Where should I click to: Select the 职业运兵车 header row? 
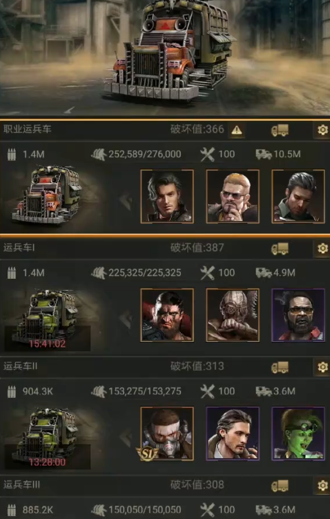165,130
